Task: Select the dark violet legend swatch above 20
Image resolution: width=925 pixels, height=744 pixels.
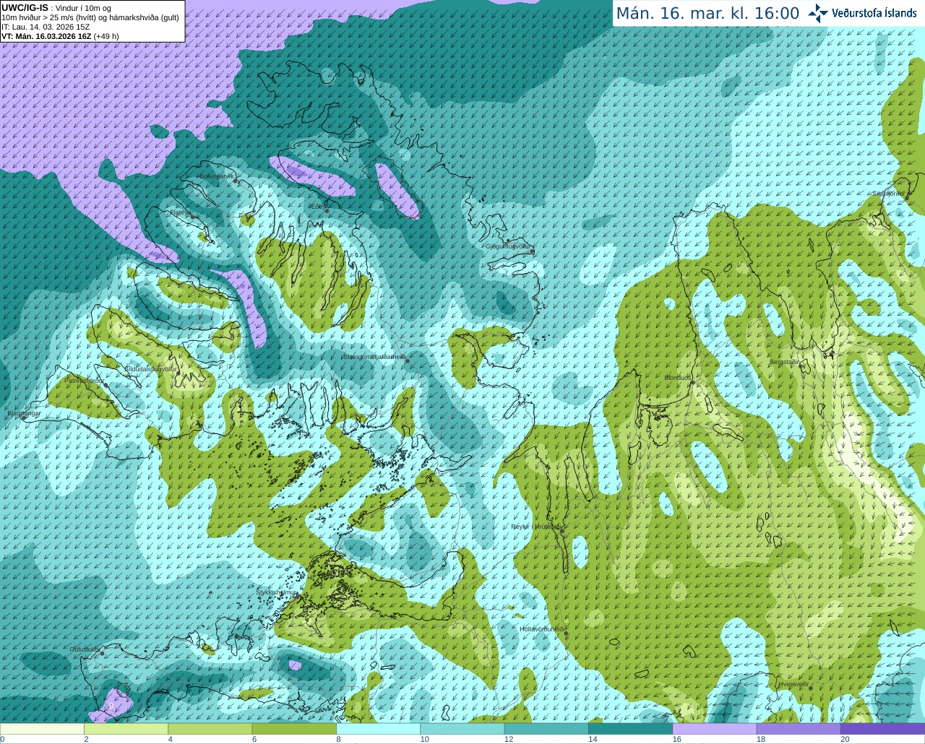Action: pos(882,729)
